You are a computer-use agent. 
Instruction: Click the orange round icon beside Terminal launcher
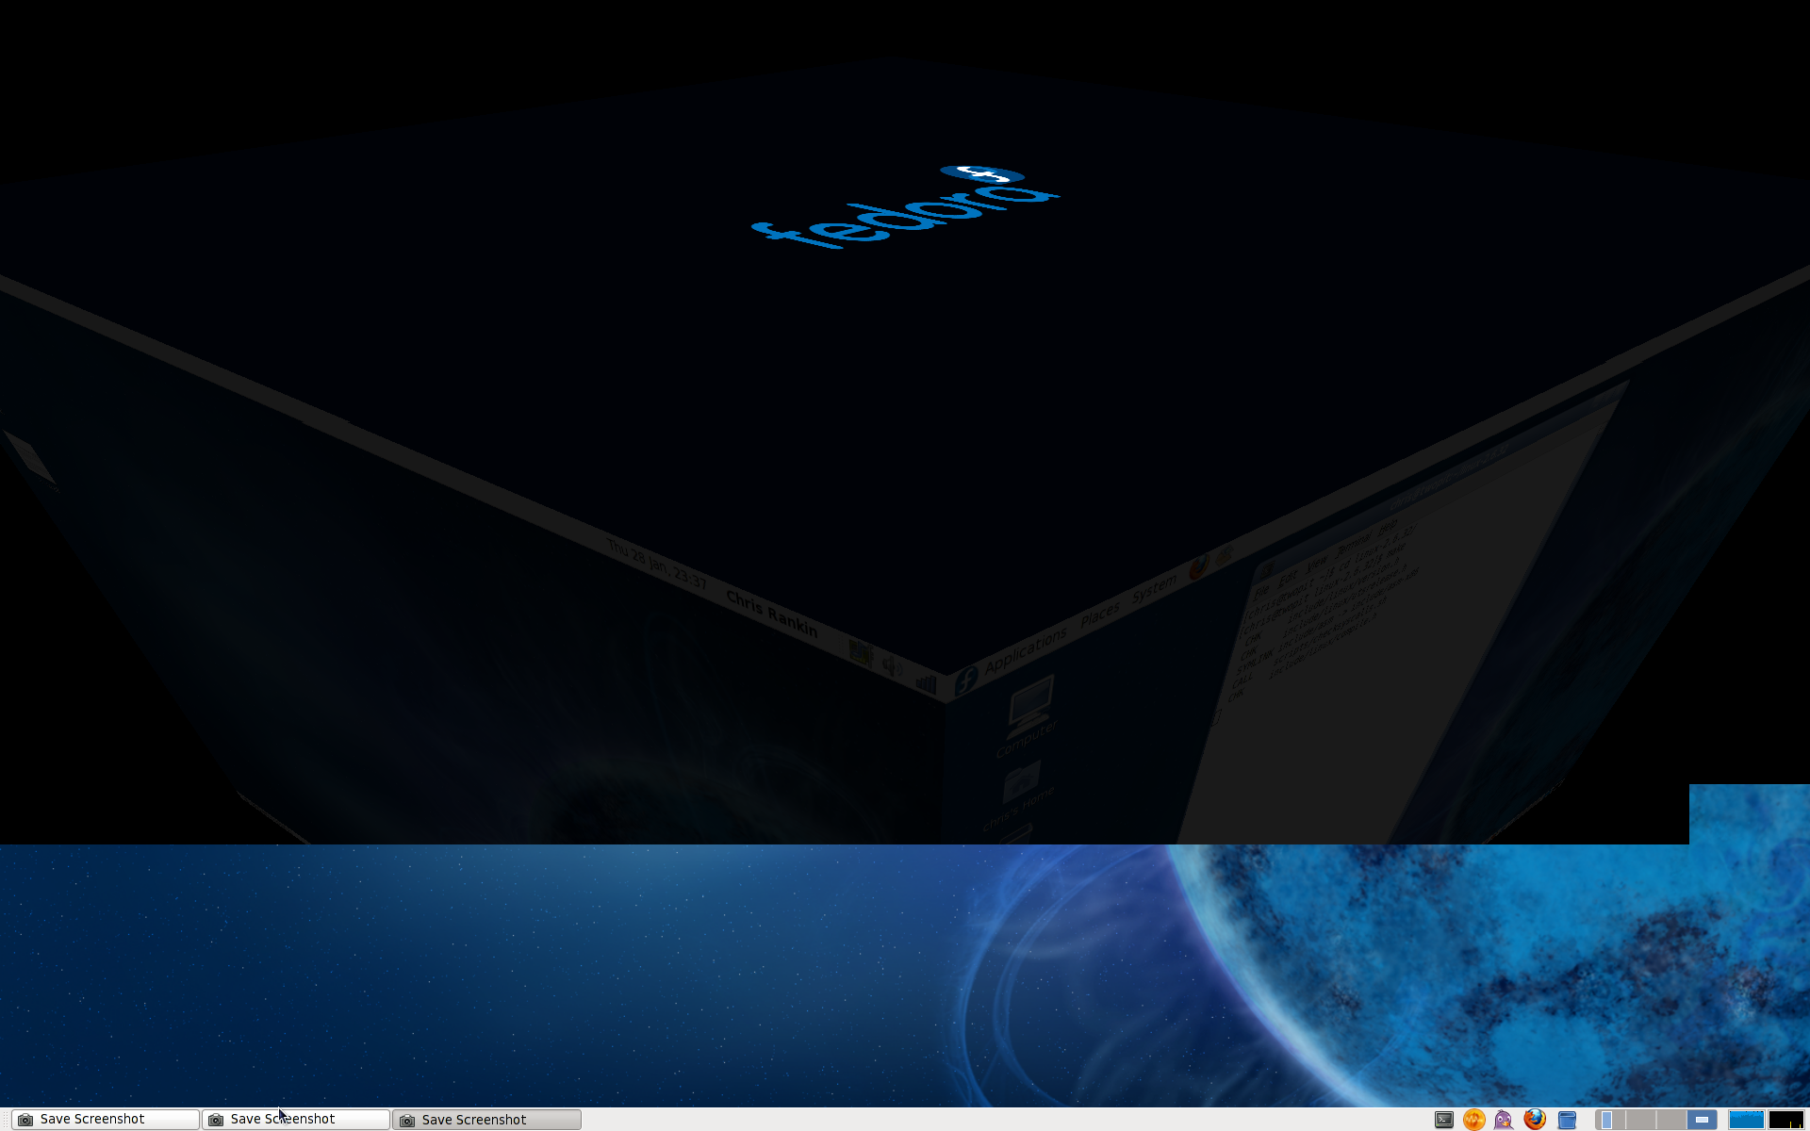1473,1120
